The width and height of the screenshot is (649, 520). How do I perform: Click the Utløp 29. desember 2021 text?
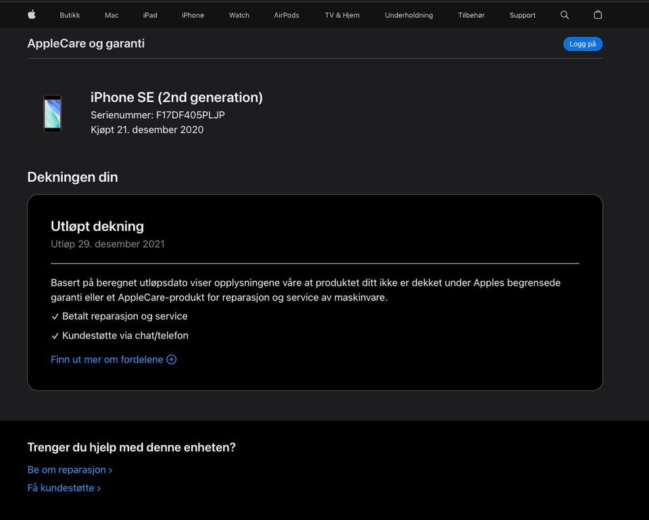(x=107, y=244)
